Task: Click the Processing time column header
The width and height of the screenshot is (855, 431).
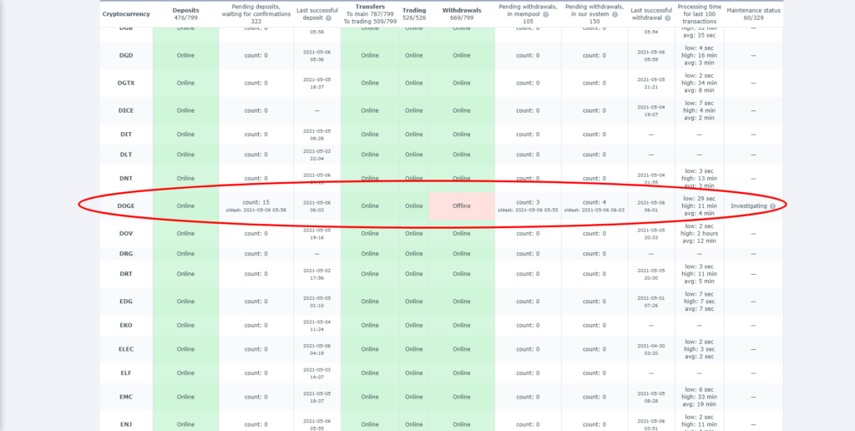Action: coord(700,14)
